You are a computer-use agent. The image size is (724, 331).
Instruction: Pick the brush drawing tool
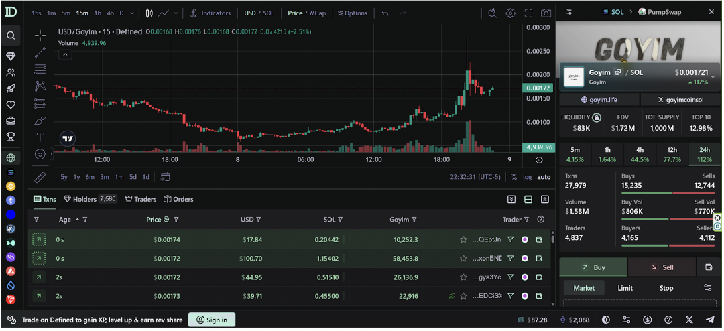coord(40,120)
